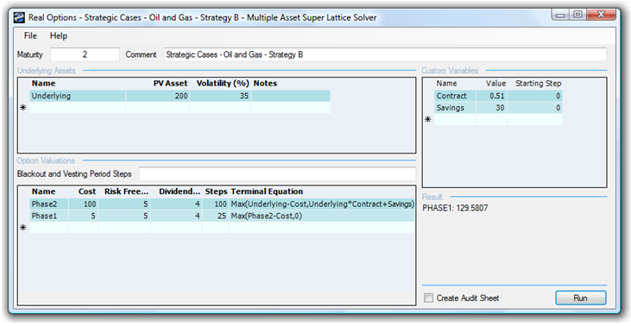Click the Terminal Equation column header
The height and width of the screenshot is (326, 631).
tap(267, 191)
